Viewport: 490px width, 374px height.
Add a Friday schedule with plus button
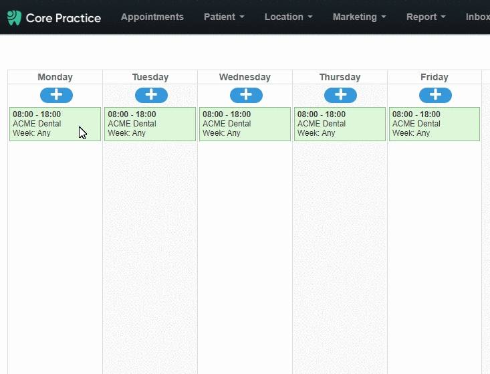click(x=435, y=95)
